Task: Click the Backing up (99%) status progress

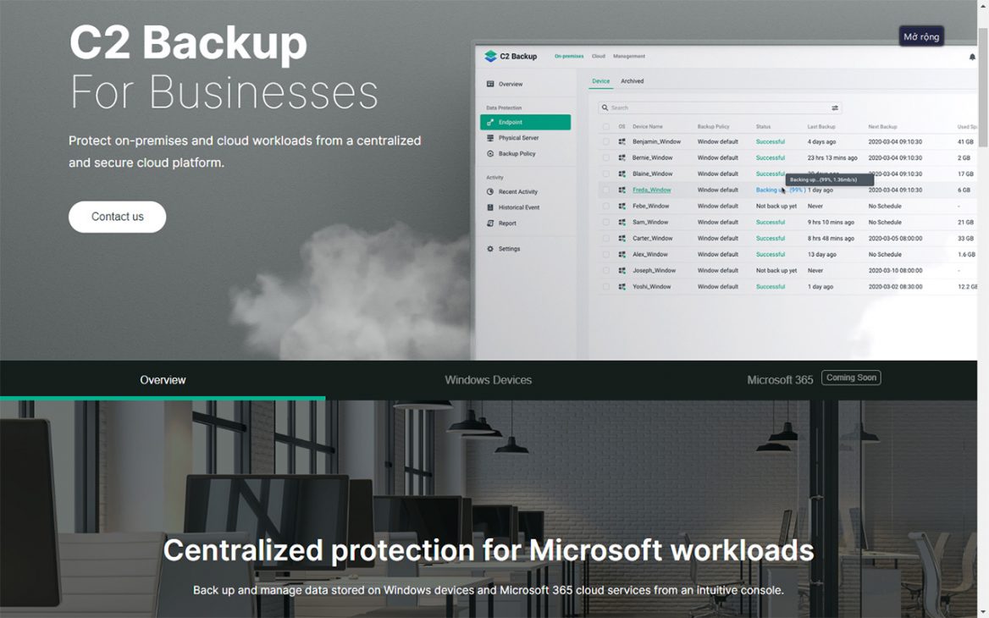Action: tap(780, 190)
